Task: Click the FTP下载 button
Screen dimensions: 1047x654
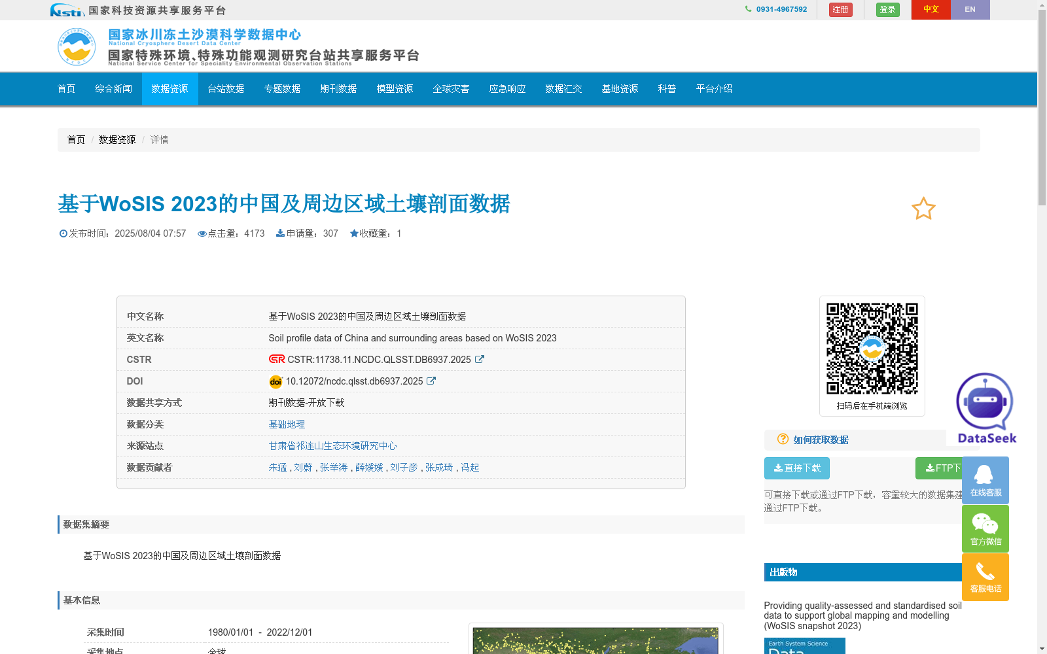Action: [940, 468]
